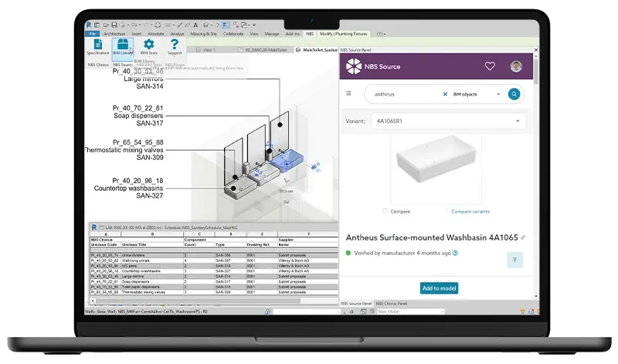This screenshot has height=364, width=618.
Task: Open NBS Source favourites heart icon
Action: (x=490, y=66)
